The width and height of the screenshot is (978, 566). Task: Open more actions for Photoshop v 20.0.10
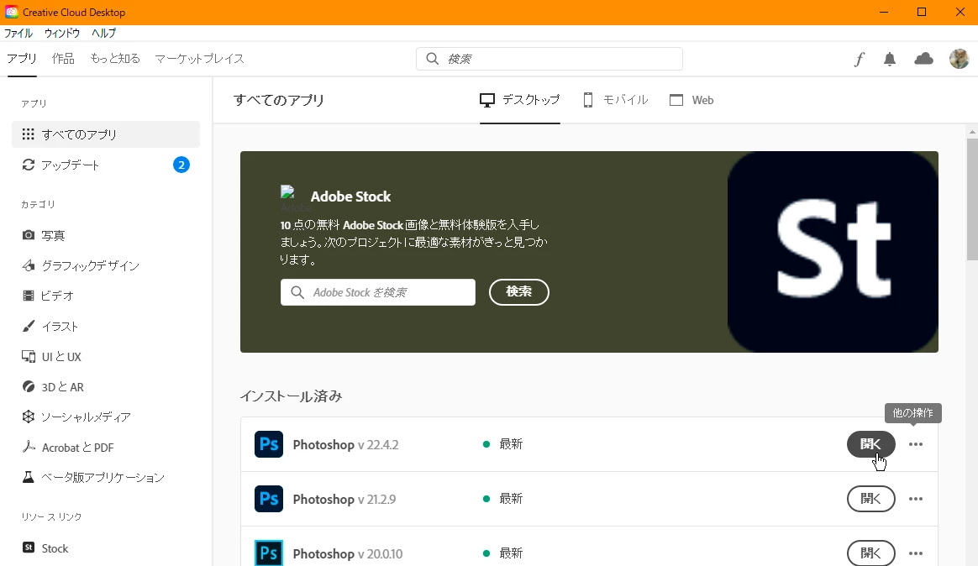point(916,553)
